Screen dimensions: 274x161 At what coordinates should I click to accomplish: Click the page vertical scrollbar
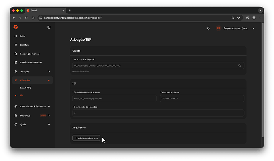tap(263, 80)
